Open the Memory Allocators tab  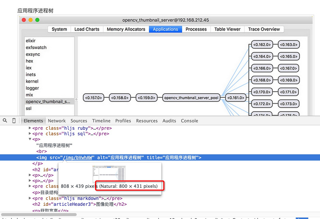pyautogui.click(x=126, y=29)
